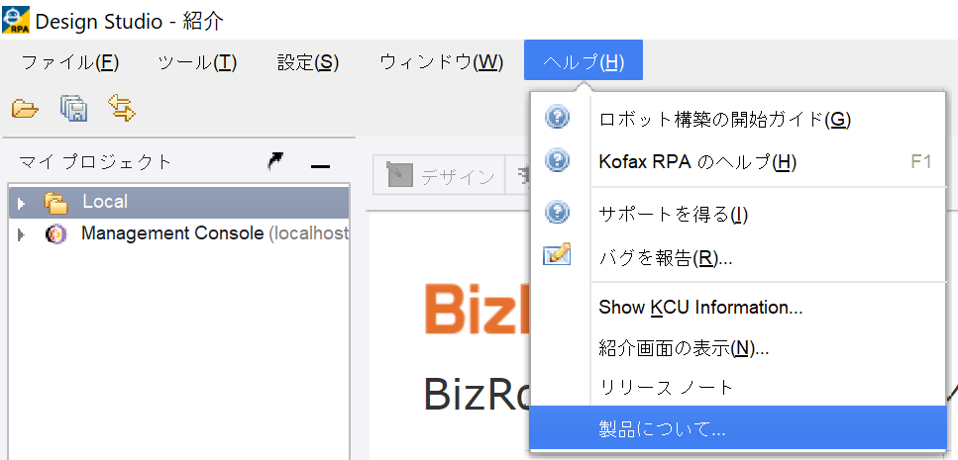Click the arrow icon in マイ プロジェクト header
Viewport: 958px width, 460px height.
click(x=276, y=161)
